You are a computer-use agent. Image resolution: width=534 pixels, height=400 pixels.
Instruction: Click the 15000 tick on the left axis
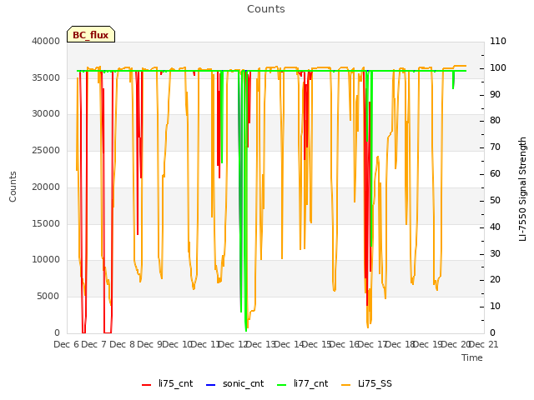[x=46, y=223]
